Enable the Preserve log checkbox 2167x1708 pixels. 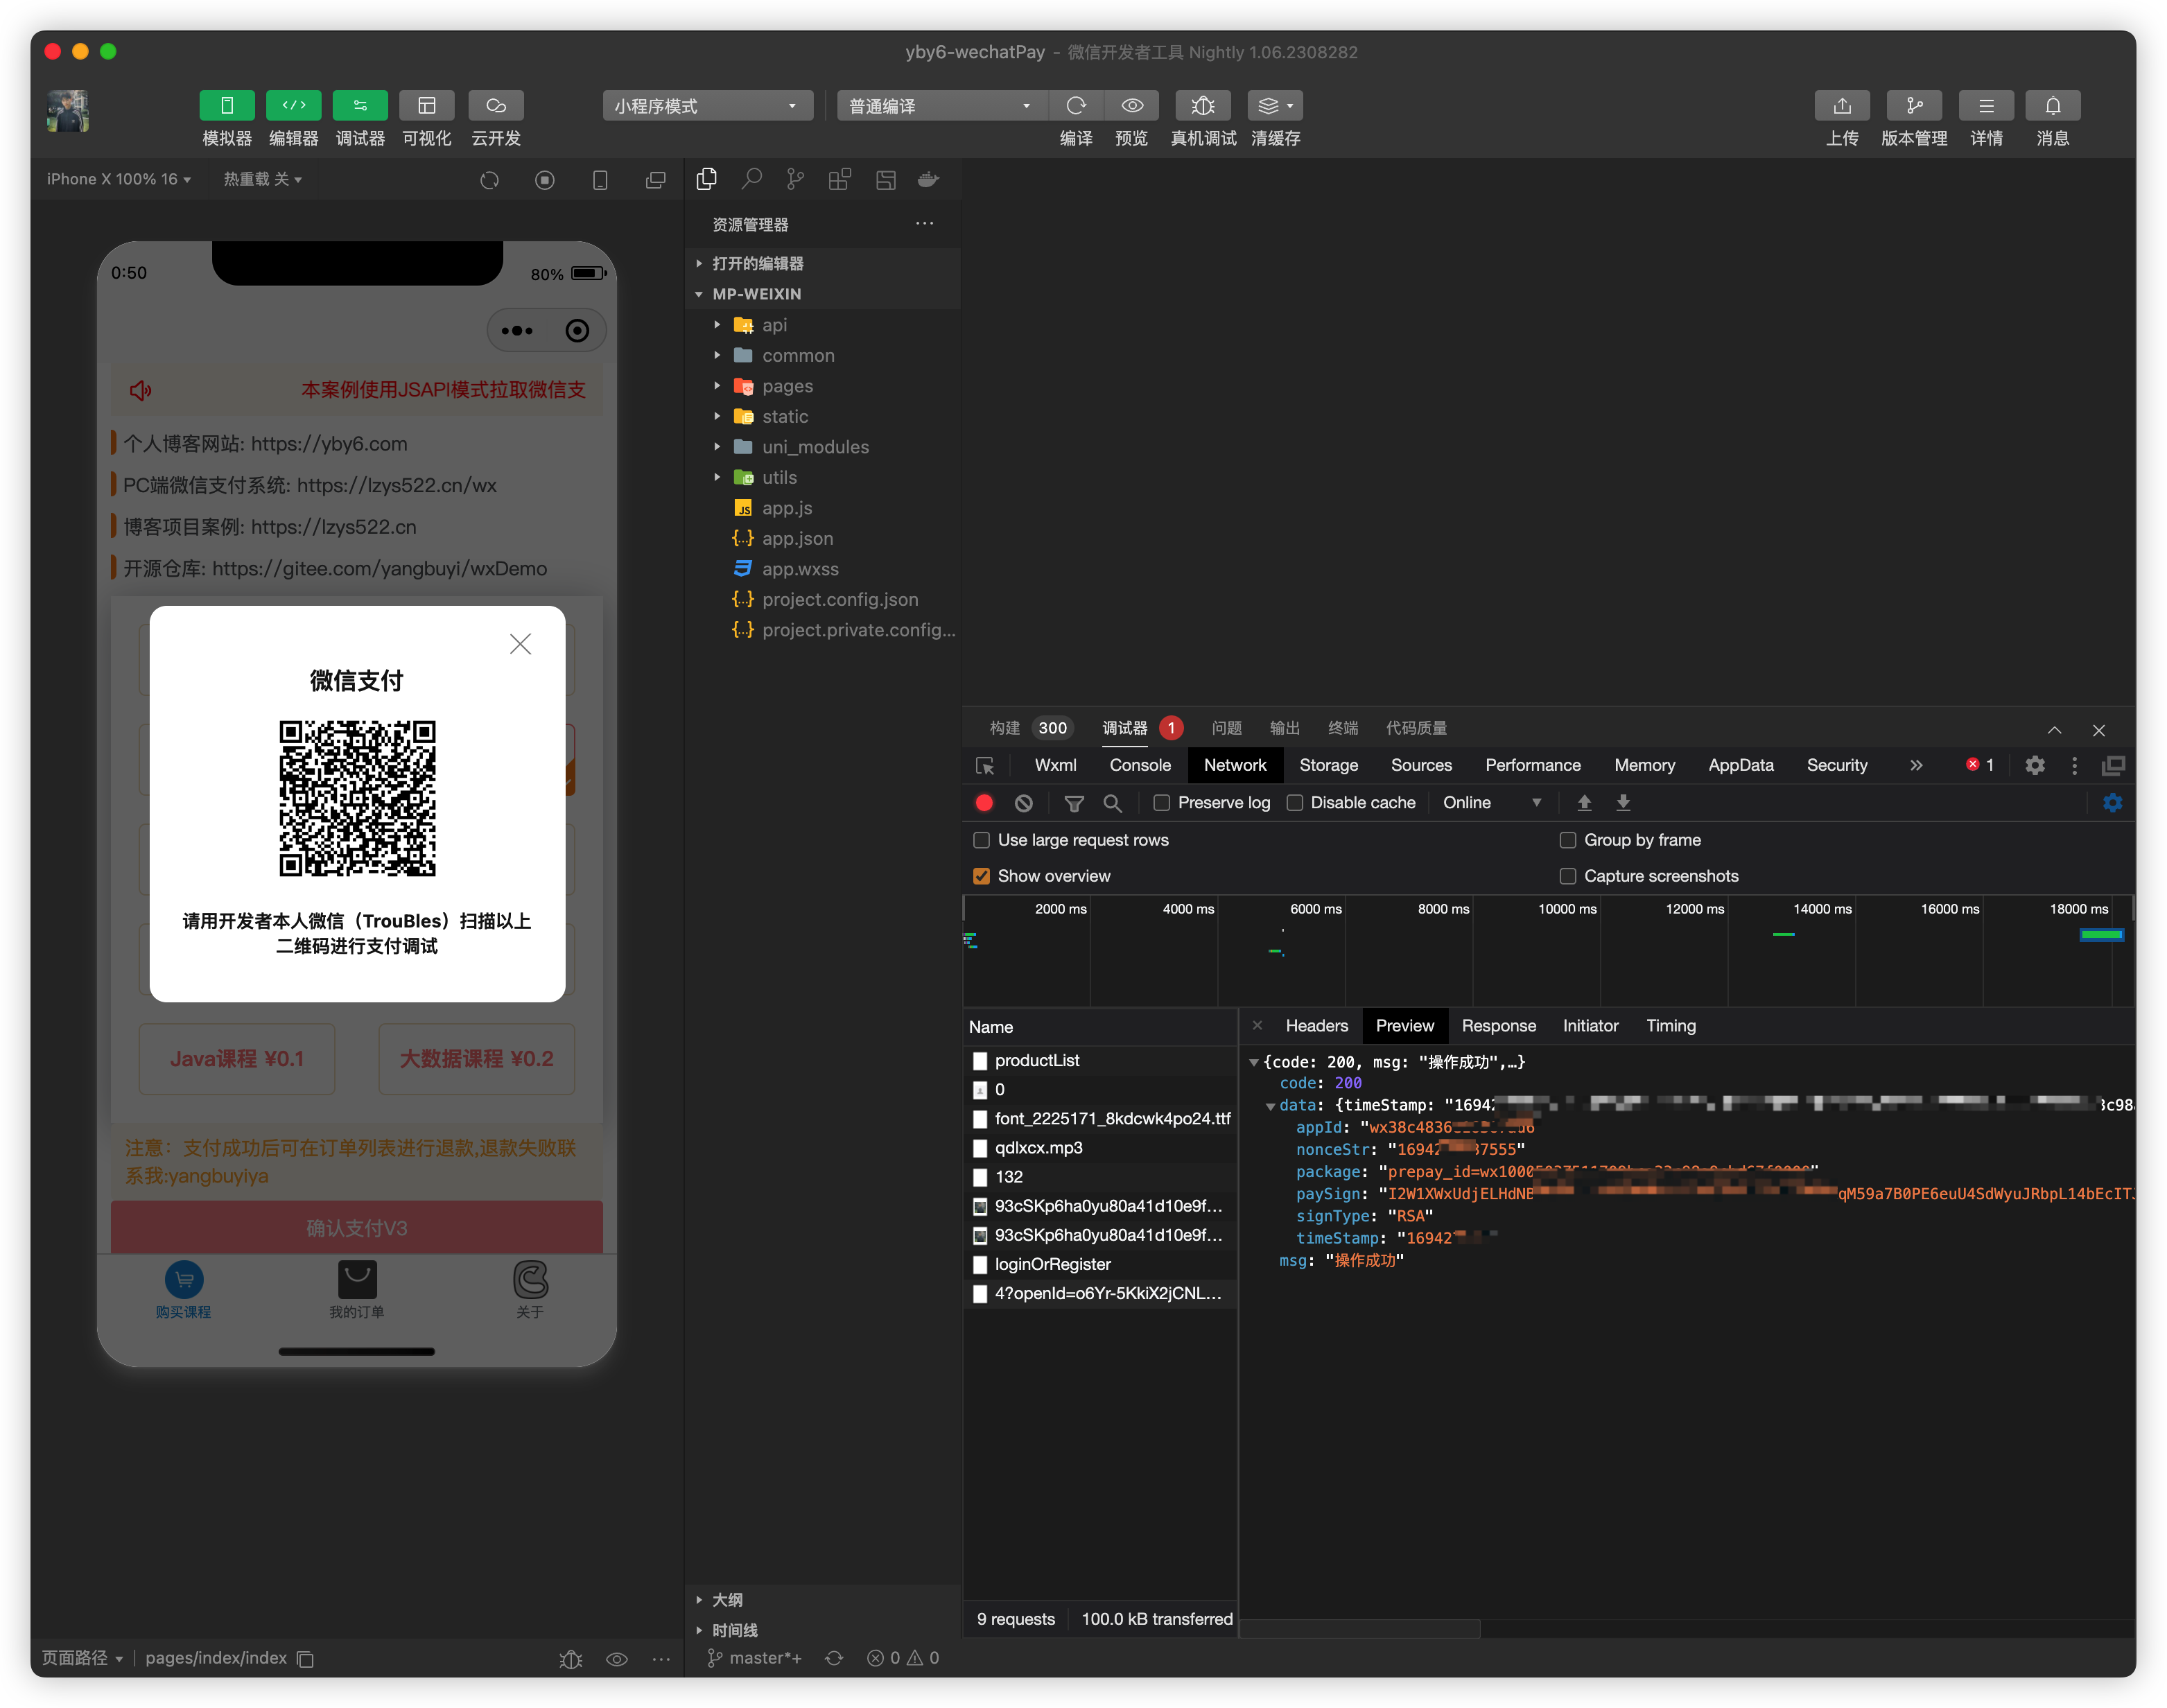pos(1161,803)
